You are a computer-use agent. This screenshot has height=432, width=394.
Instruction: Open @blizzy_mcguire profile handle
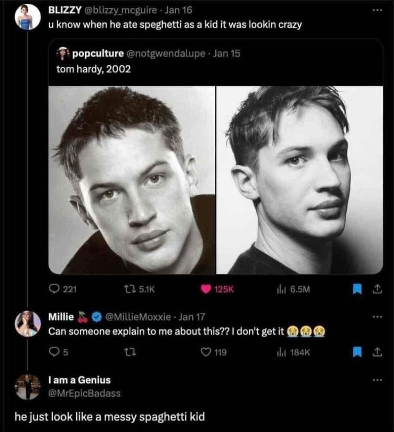(122, 10)
